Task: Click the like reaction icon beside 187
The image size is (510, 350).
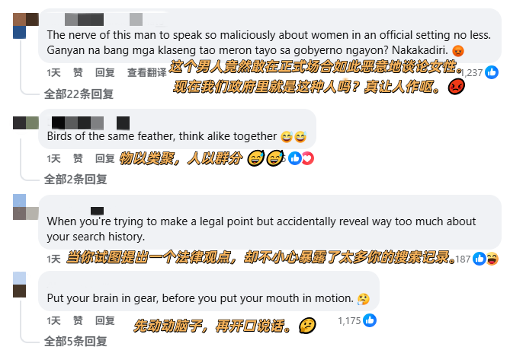Action: (480, 259)
